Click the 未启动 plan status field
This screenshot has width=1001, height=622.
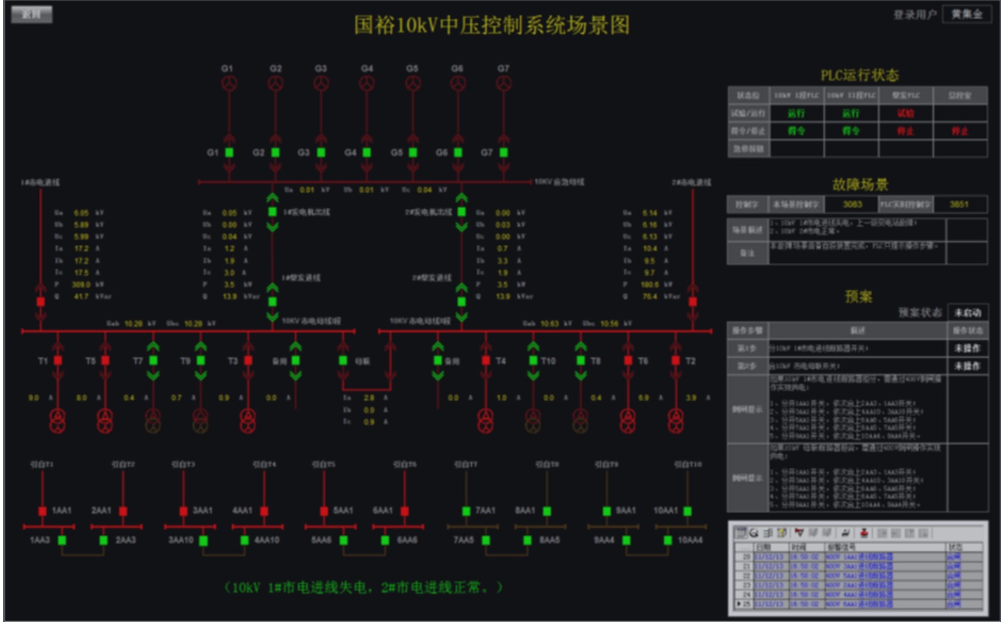[968, 312]
